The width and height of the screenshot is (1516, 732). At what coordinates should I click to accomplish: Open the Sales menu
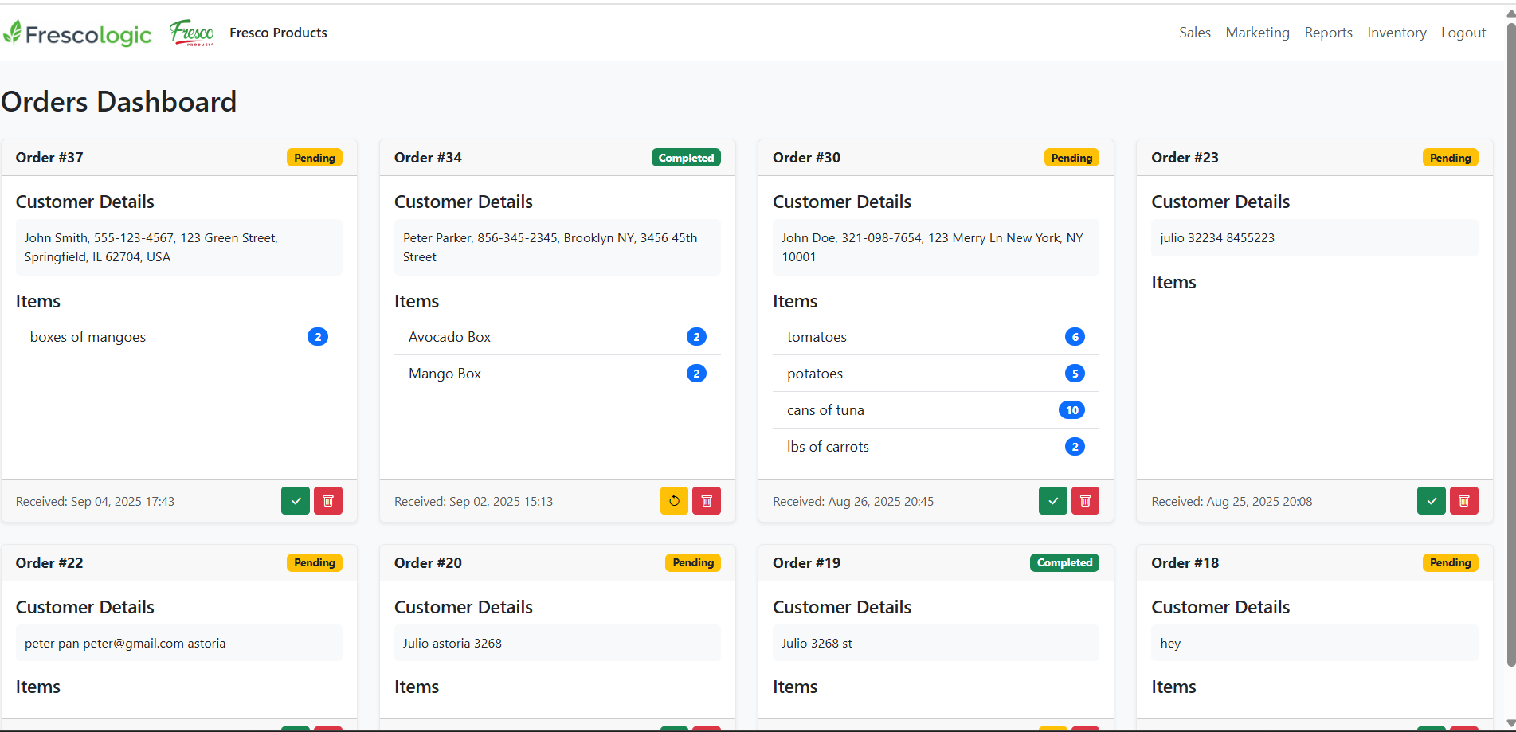tap(1194, 33)
